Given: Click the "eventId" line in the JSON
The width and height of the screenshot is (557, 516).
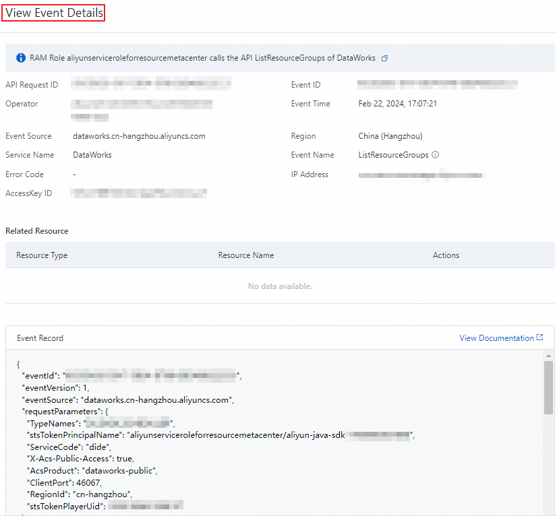Looking at the screenshot, I should coord(131,376).
